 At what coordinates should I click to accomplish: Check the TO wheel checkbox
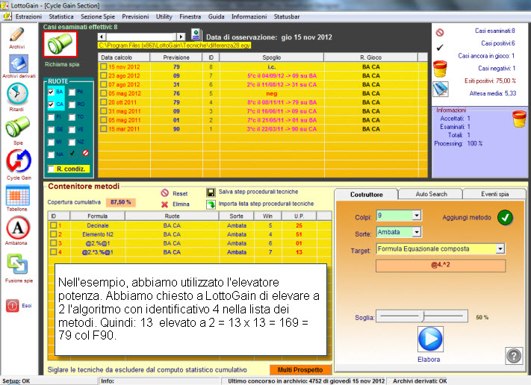(72, 117)
